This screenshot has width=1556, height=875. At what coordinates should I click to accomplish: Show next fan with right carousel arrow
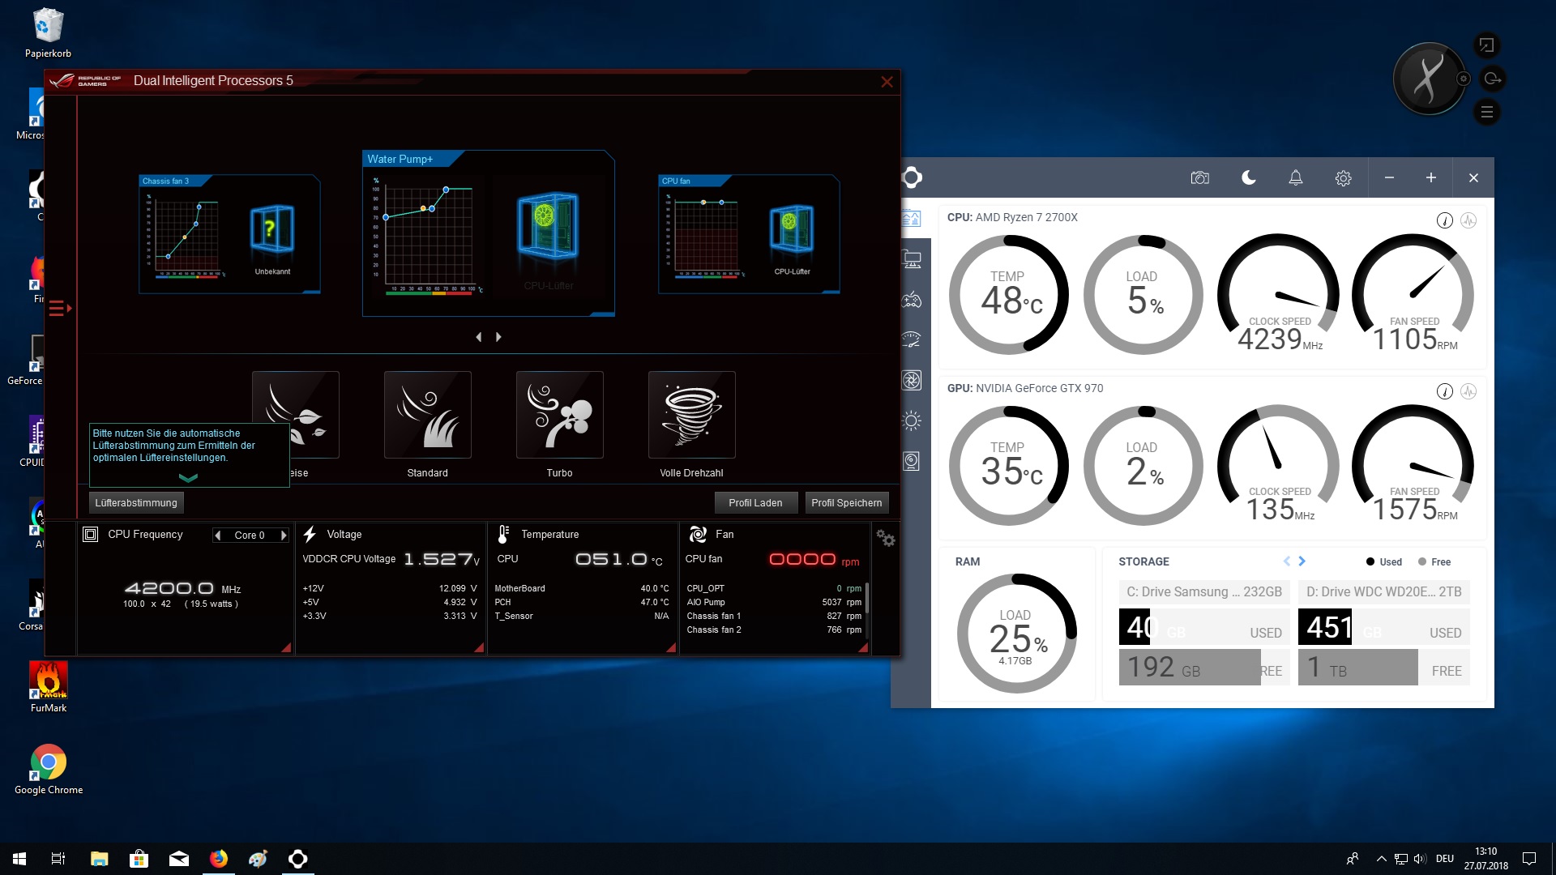click(x=498, y=337)
